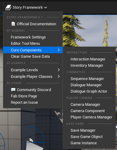Screen dimensions: 117x150
Task: Open the Sequence Manager
Action: point(89,79)
